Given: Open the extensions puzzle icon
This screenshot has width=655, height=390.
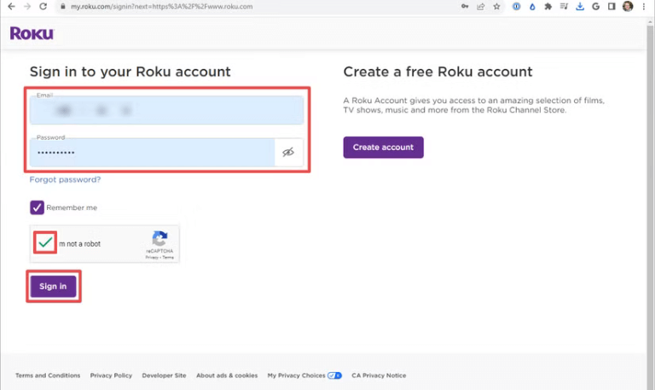Looking at the screenshot, I should (548, 7).
